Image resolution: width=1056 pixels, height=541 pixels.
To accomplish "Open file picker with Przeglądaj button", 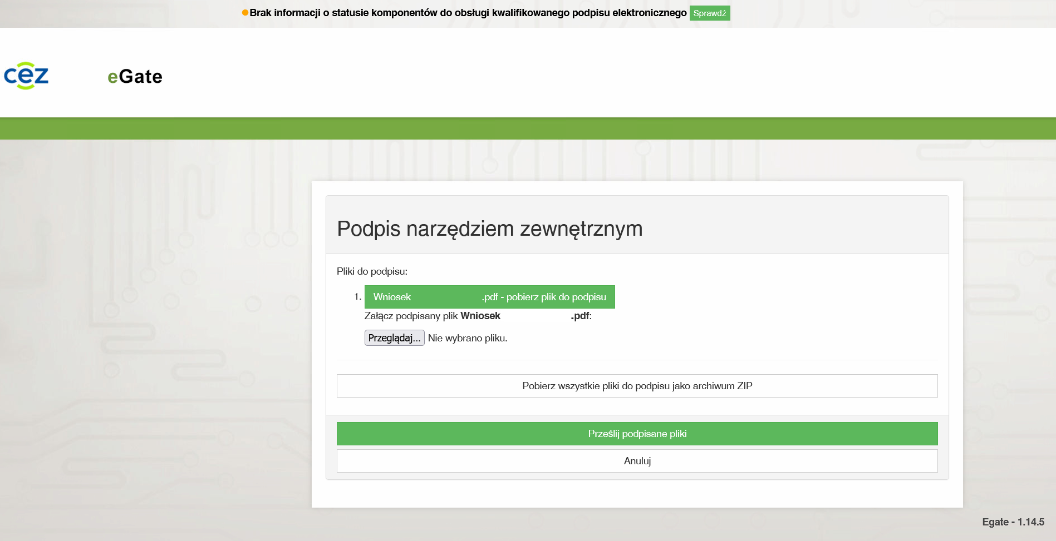I will click(394, 338).
